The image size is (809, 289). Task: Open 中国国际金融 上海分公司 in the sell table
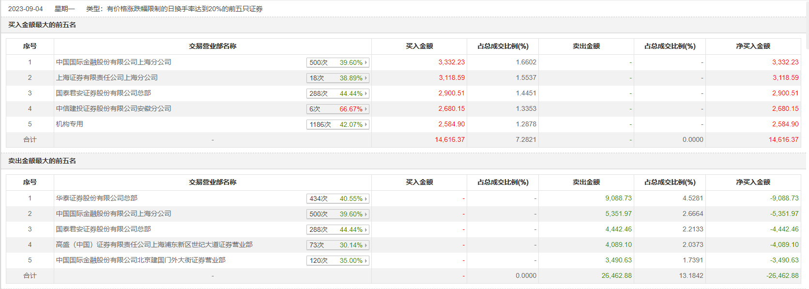point(113,213)
